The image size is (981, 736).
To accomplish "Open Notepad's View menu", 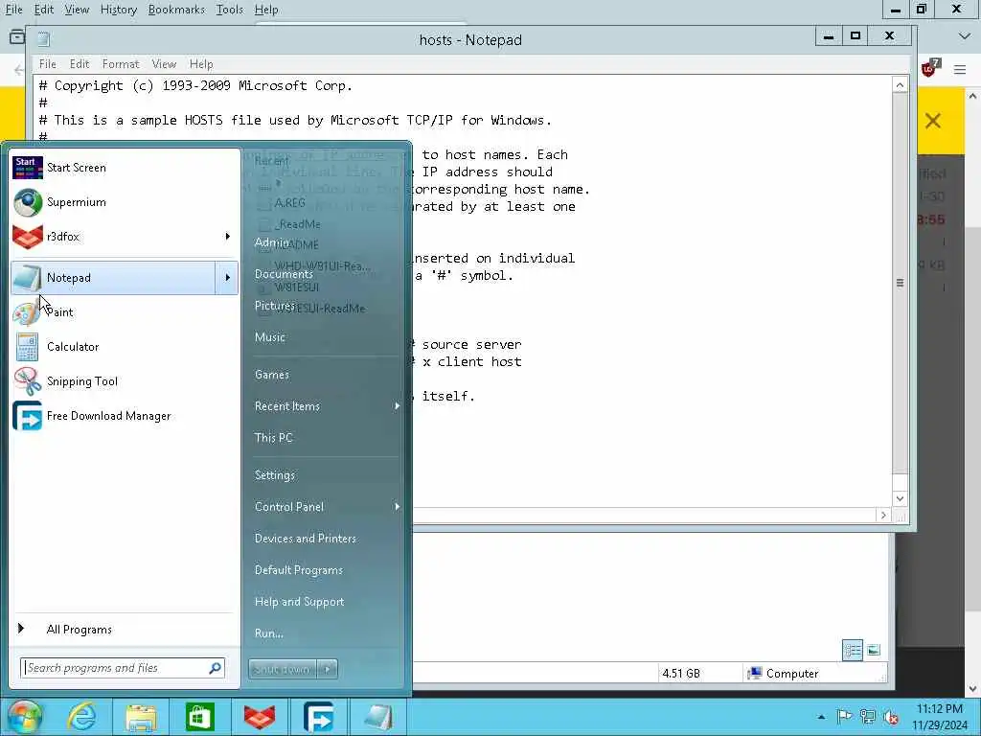I will [x=164, y=64].
